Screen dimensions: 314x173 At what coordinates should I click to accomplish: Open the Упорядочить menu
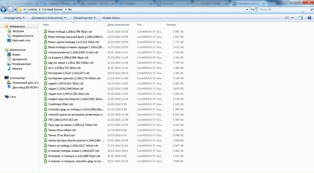pyautogui.click(x=14, y=18)
